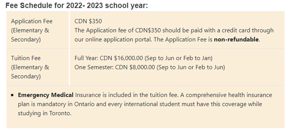
Task: Click the words 'studying in Toronto'
Action: (x=44, y=113)
